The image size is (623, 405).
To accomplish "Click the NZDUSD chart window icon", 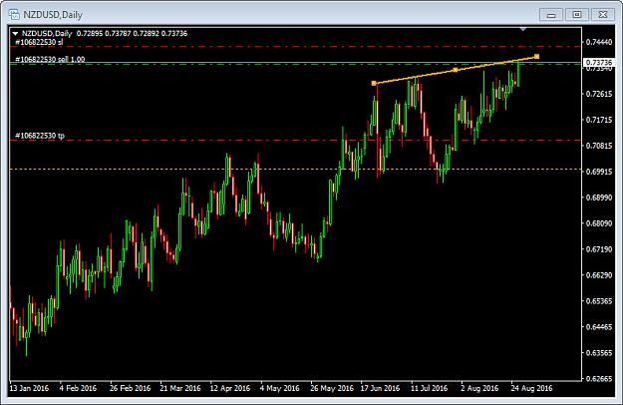I will (x=14, y=15).
